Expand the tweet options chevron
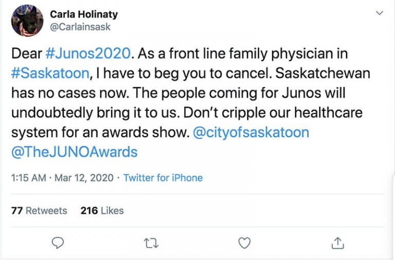The height and width of the screenshot is (260, 395). click(x=380, y=13)
